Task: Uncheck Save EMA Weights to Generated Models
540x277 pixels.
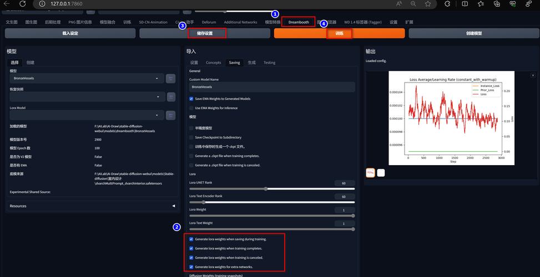Action: [x=191, y=99]
